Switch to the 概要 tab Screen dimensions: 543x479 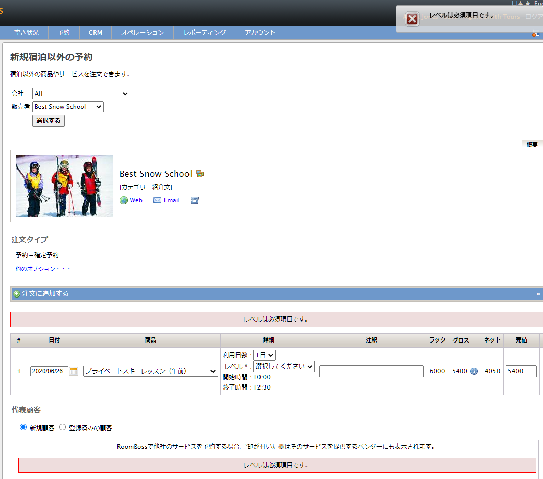click(531, 145)
